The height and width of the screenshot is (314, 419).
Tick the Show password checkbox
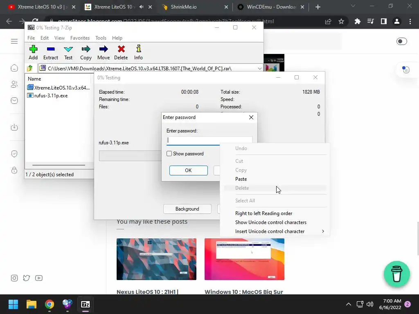(169, 154)
